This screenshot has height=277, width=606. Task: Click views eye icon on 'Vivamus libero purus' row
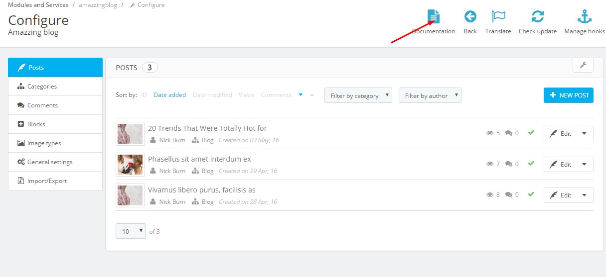(x=490, y=195)
